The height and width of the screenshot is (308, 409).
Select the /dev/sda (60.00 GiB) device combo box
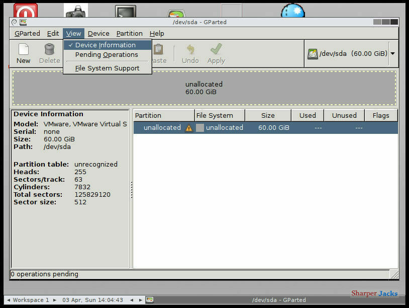tap(351, 53)
